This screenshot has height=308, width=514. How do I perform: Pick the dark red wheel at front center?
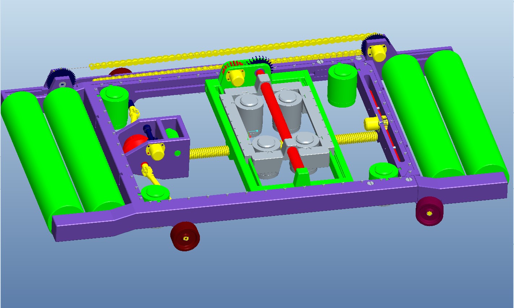[x=185, y=236]
